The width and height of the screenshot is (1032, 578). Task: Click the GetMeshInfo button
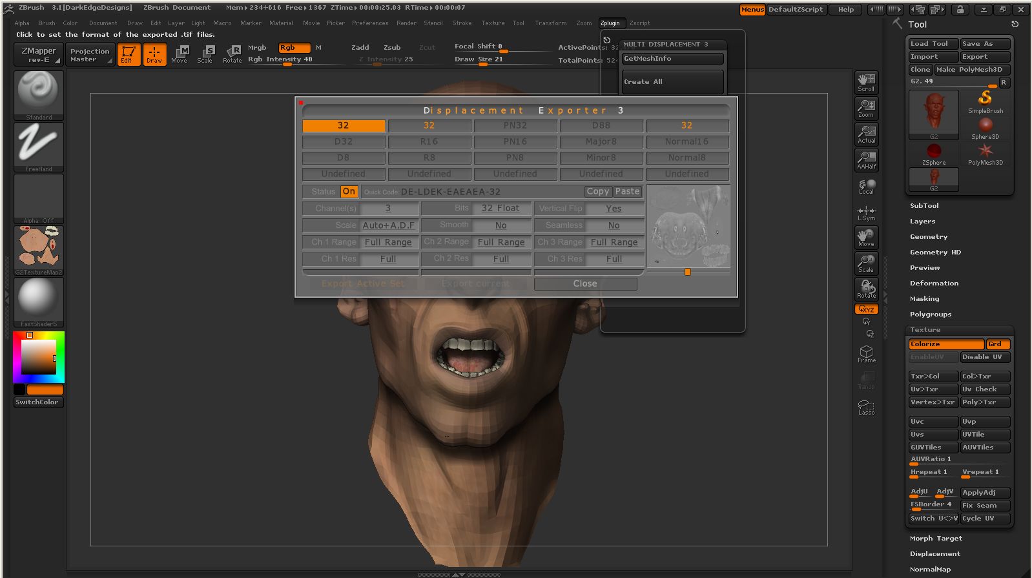point(673,59)
